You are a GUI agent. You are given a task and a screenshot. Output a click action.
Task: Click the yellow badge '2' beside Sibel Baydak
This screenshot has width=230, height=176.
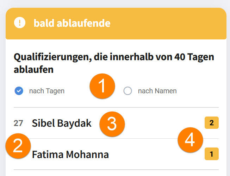point(212,123)
